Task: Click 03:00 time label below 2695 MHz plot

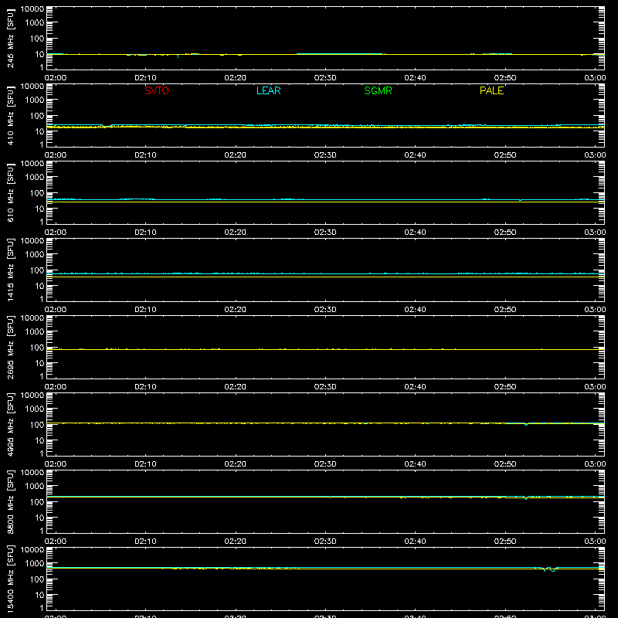Action: coord(595,387)
